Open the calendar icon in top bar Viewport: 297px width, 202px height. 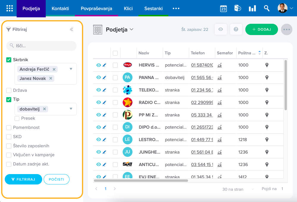tap(223, 8)
